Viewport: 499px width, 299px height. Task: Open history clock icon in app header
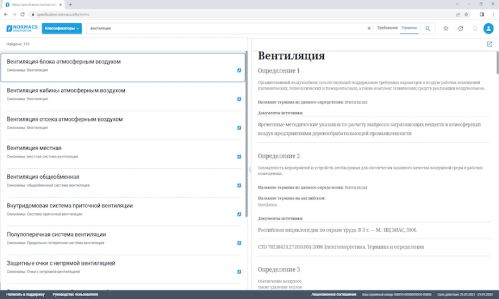460,28
